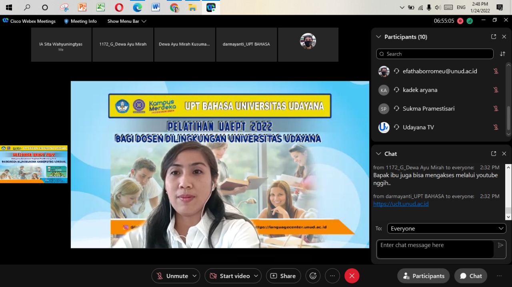Open File Explorer from the taskbar

point(193,7)
